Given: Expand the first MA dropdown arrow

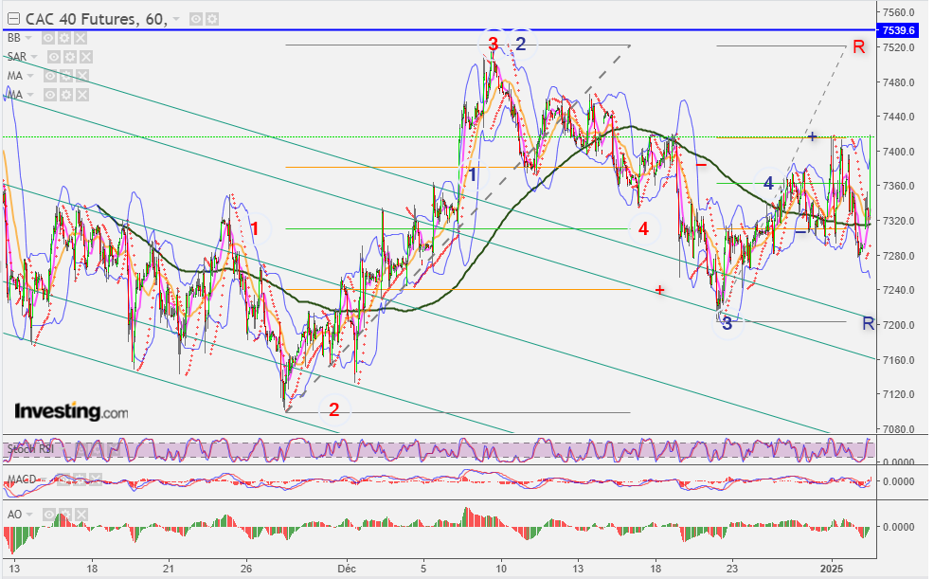Looking at the screenshot, I should point(30,77).
